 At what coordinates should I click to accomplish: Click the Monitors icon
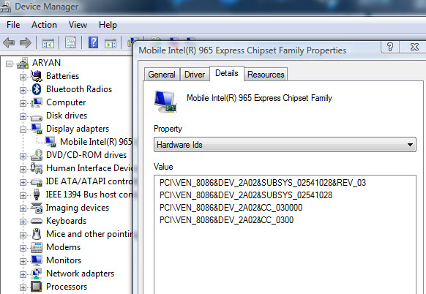click(37, 260)
